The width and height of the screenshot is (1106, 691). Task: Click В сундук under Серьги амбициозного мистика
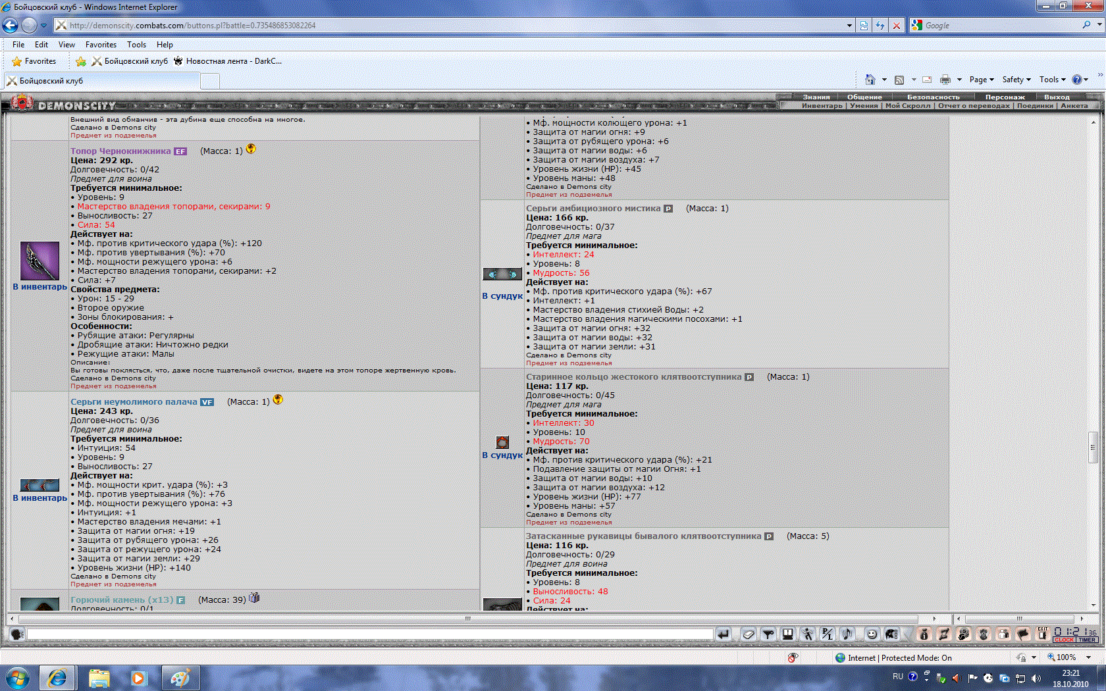[502, 296]
